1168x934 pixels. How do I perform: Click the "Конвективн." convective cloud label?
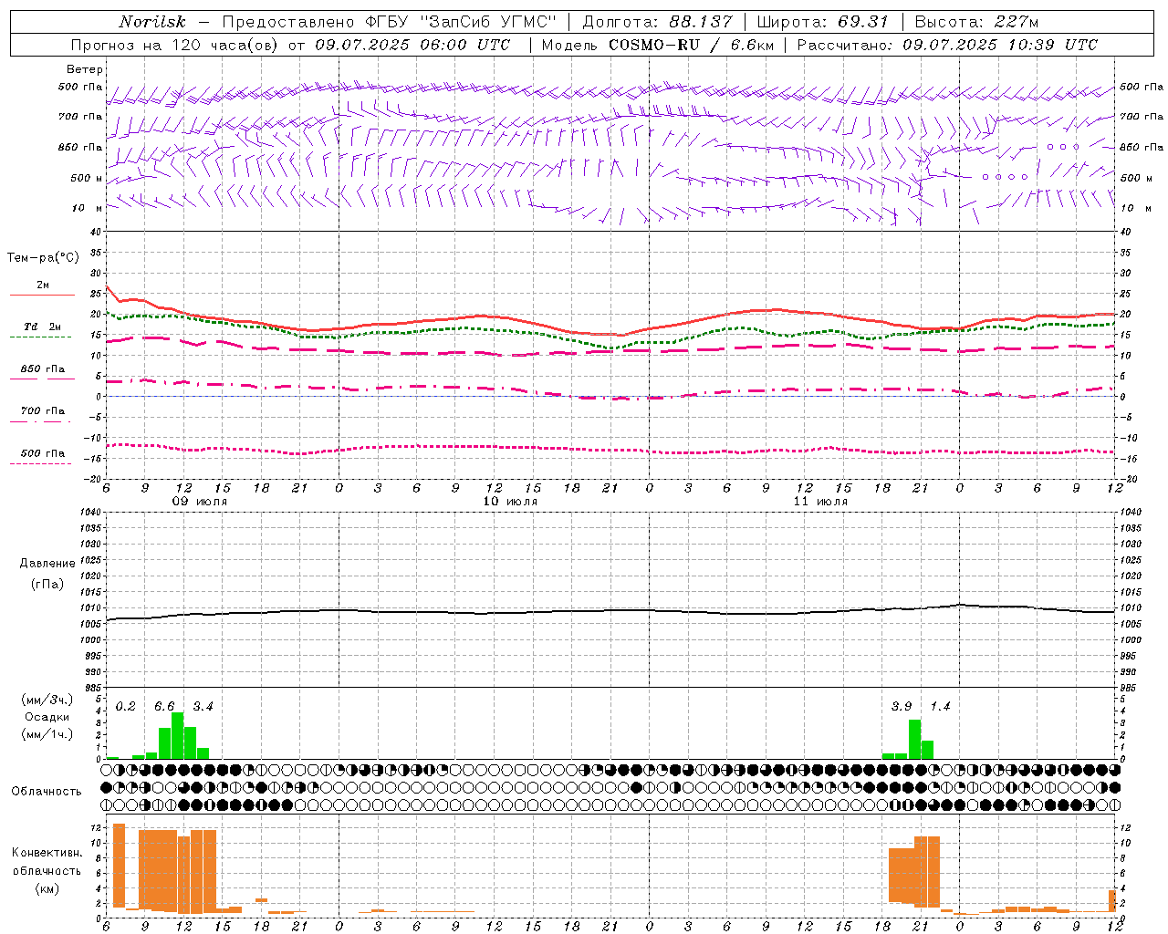47,853
